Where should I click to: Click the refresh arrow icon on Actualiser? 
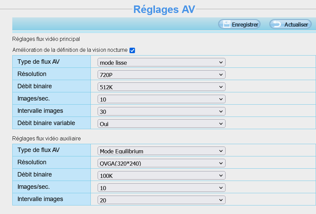tap(277, 24)
